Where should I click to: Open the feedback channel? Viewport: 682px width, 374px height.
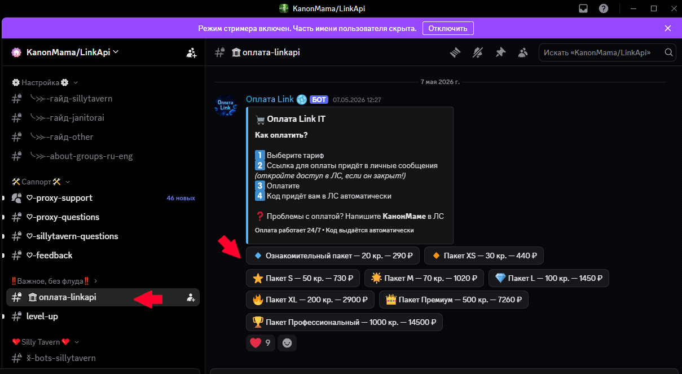coord(103,256)
